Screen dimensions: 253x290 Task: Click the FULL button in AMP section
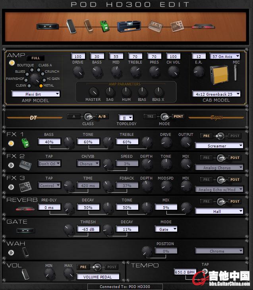(36, 58)
